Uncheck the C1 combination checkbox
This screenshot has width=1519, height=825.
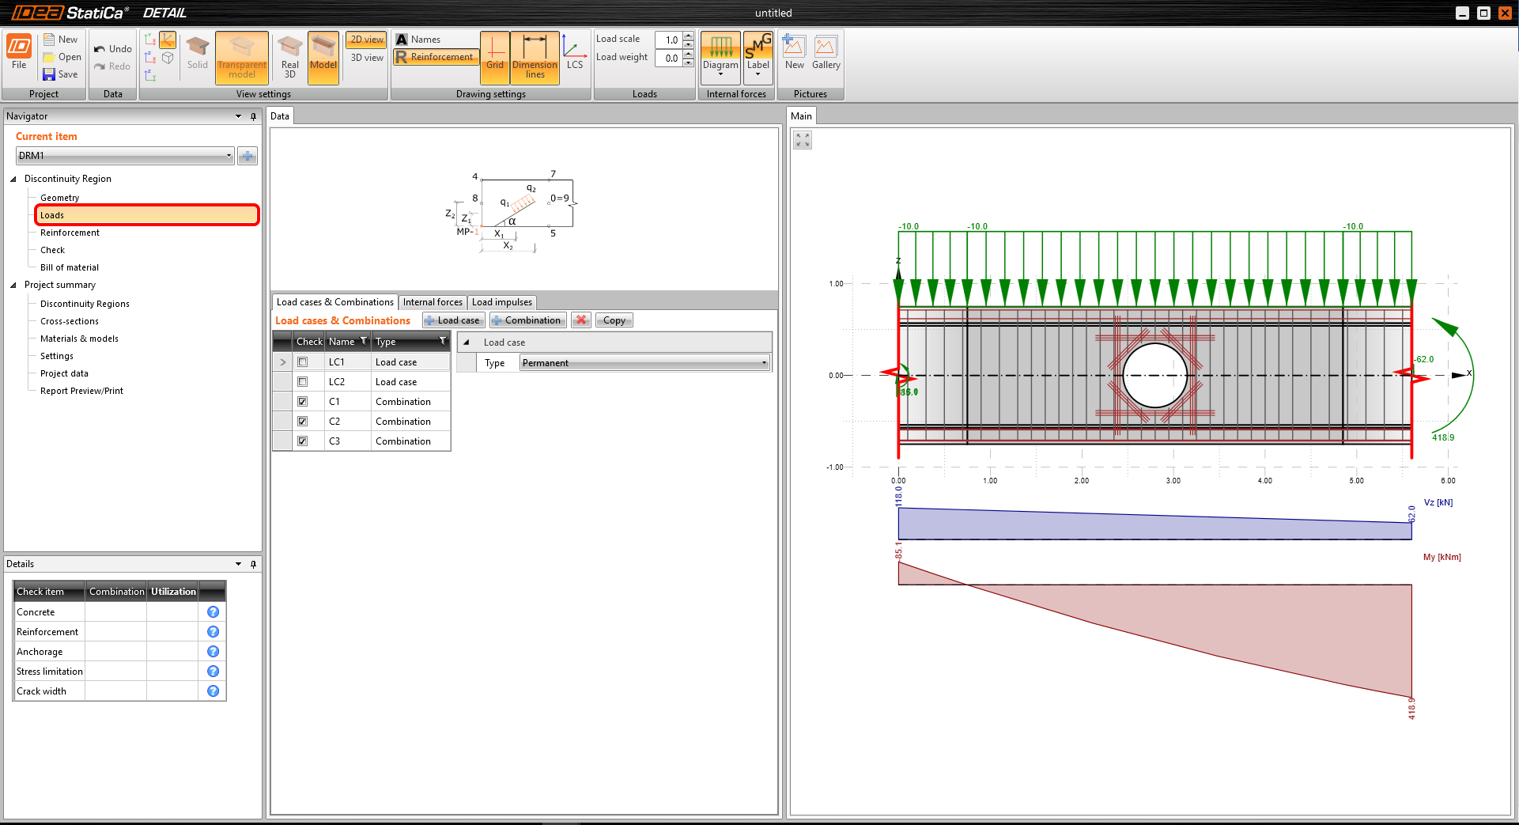click(x=302, y=402)
